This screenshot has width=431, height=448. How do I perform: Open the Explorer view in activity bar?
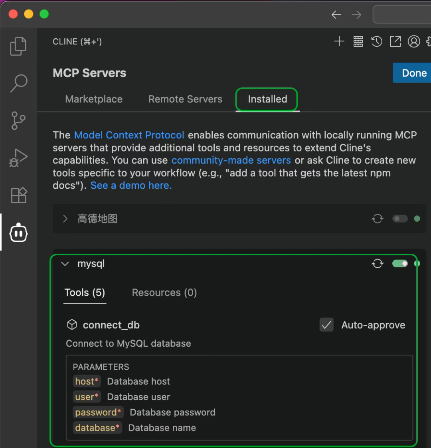[18, 46]
